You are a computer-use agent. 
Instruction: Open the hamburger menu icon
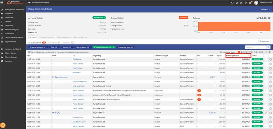[x=2, y=2]
